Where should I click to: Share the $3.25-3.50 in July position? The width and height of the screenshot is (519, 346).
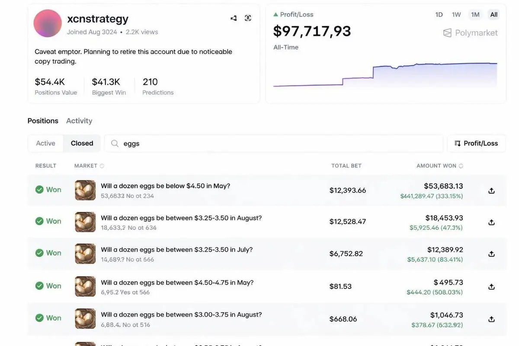(x=491, y=254)
